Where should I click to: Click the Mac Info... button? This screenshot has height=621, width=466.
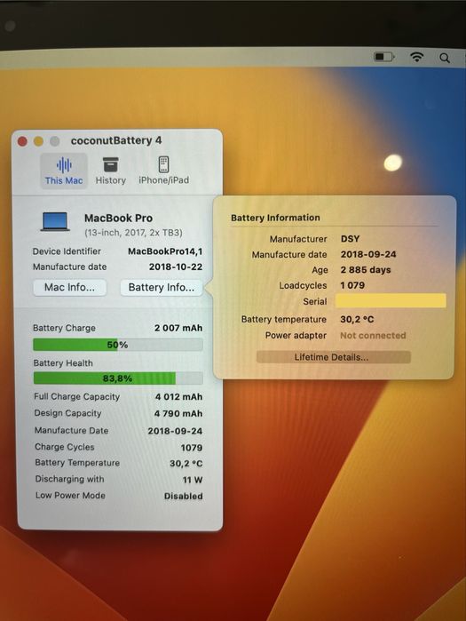(x=69, y=287)
